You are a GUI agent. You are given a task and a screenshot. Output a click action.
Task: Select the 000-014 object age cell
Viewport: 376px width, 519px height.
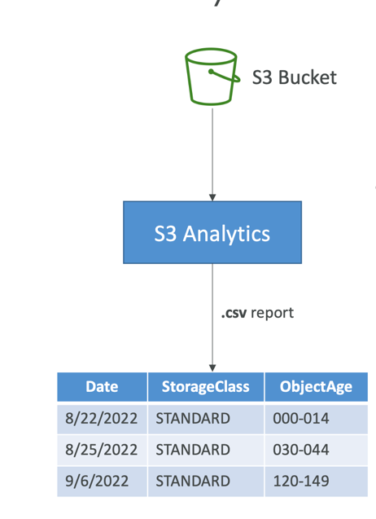pyautogui.click(x=316, y=419)
